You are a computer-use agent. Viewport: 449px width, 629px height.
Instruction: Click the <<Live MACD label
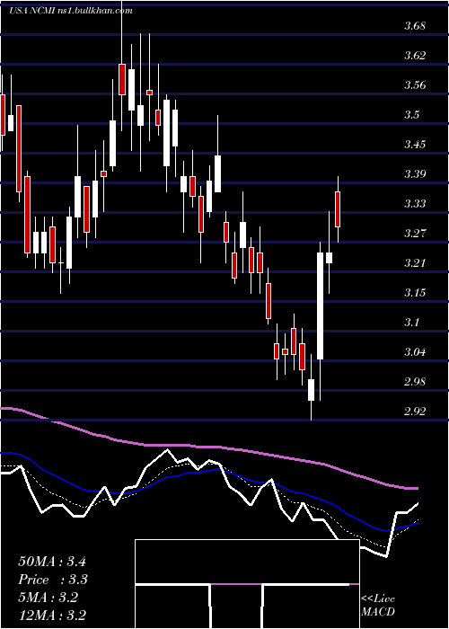click(x=378, y=606)
